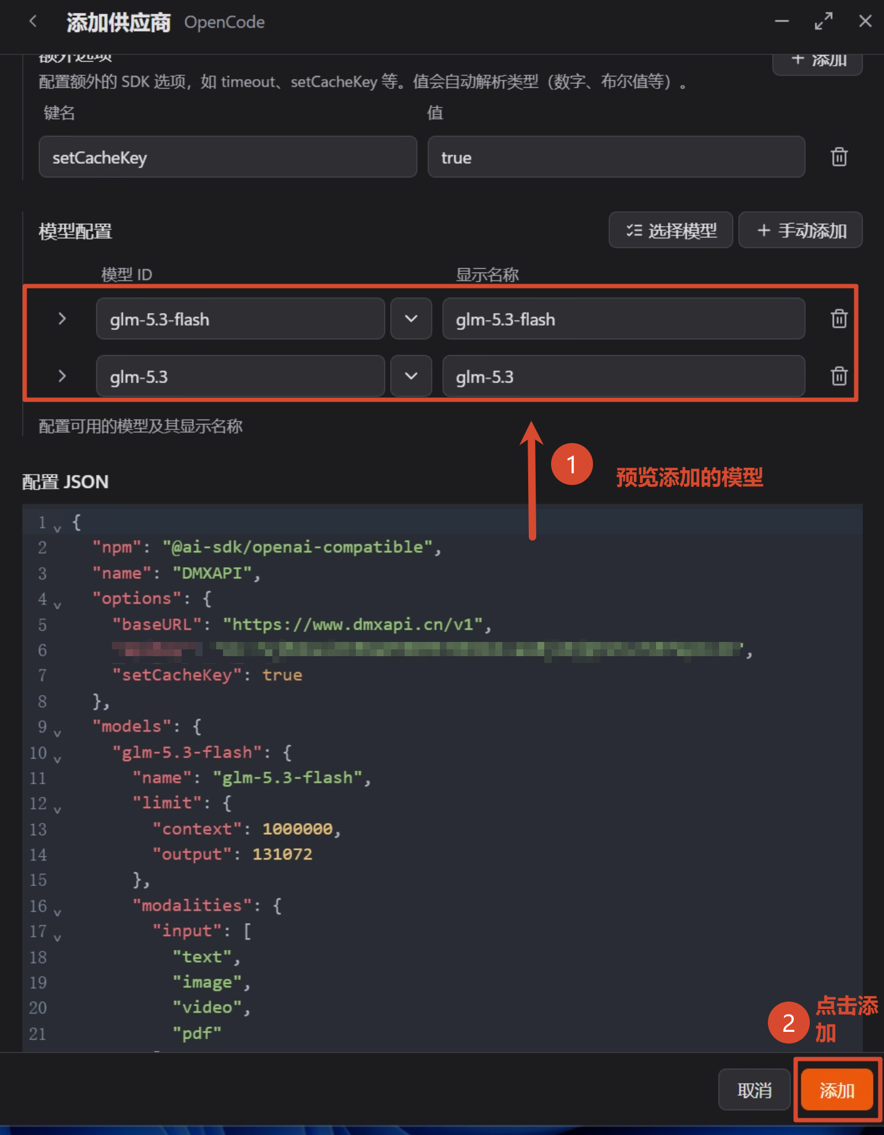This screenshot has width=884, height=1135.
Task: Click the dropdown arrow right of the glm-5.3 model ID field
Action: [x=411, y=376]
